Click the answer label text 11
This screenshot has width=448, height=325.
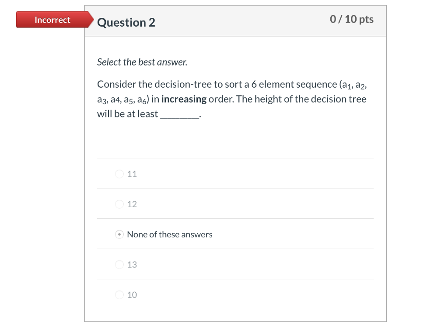tap(132, 174)
